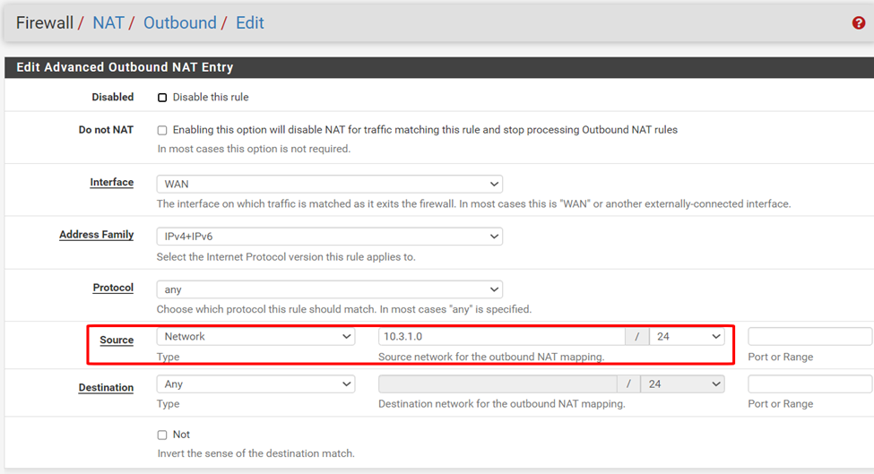This screenshot has width=874, height=474.
Task: Expand the Address Family IPv4+IPv6 dropdown
Action: (x=329, y=237)
